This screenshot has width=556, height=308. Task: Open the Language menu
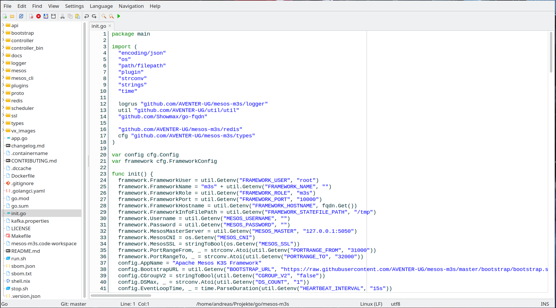tap(101, 6)
